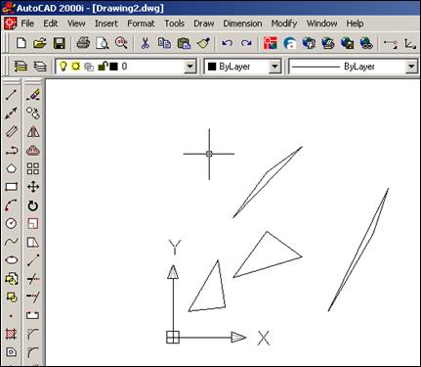Expand the layer control dropdown

click(x=189, y=67)
